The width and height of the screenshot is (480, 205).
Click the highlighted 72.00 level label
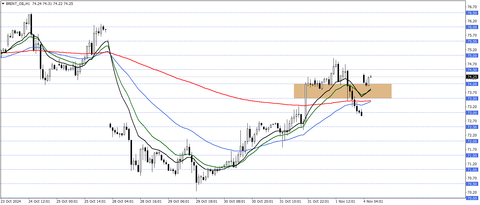pos(472,141)
